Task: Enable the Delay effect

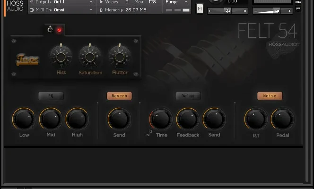Action: coord(188,96)
